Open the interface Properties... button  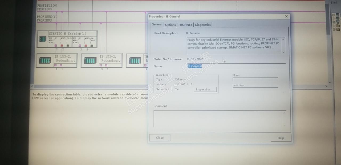(x=205, y=90)
